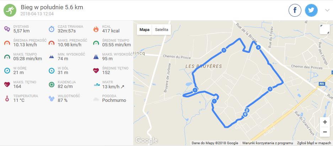Click the average heart rate icon
This screenshot has height=146, width=333.
(96, 71)
